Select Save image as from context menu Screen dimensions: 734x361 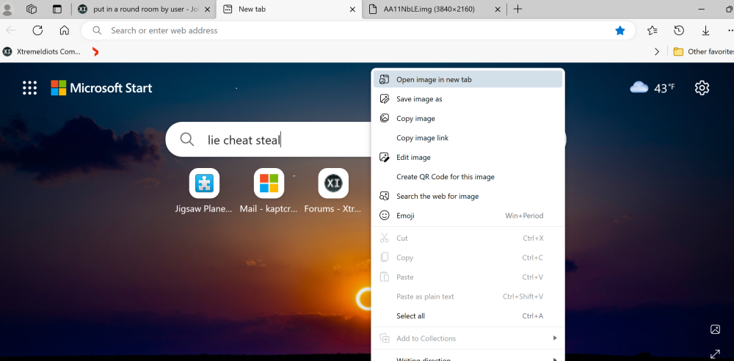[419, 99]
